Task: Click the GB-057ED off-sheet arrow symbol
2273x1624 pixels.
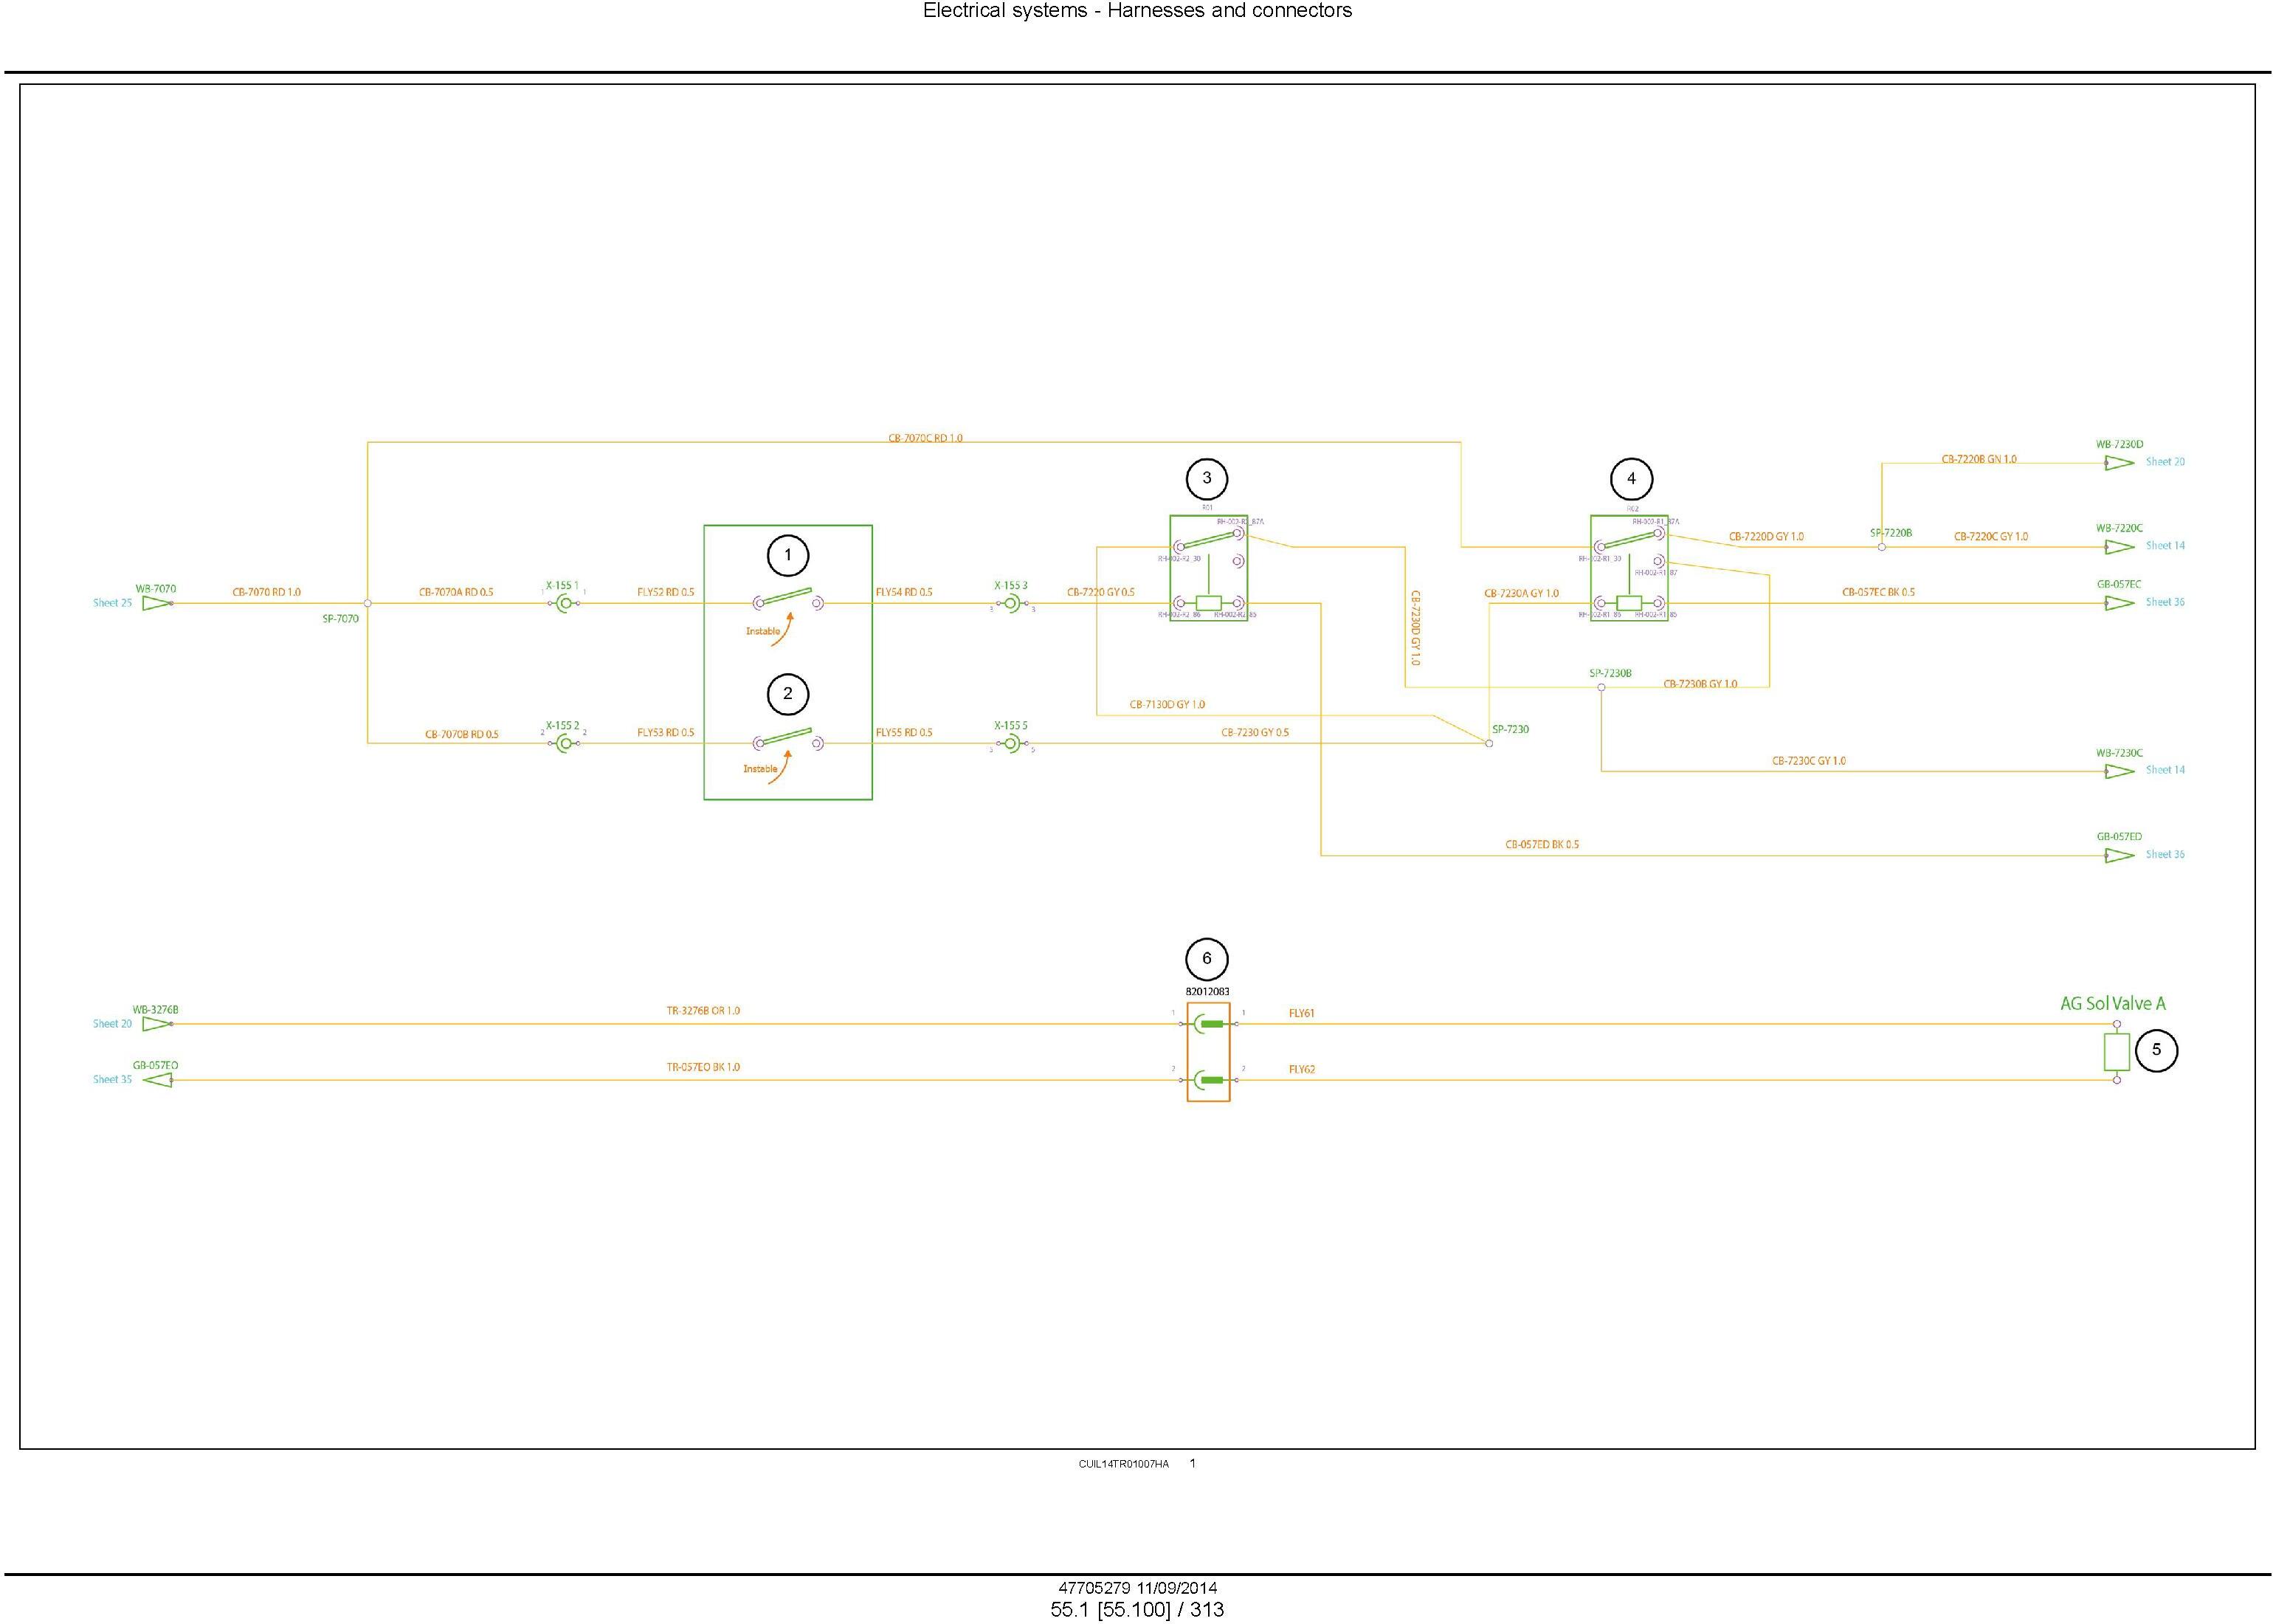Action: pos(2119,855)
